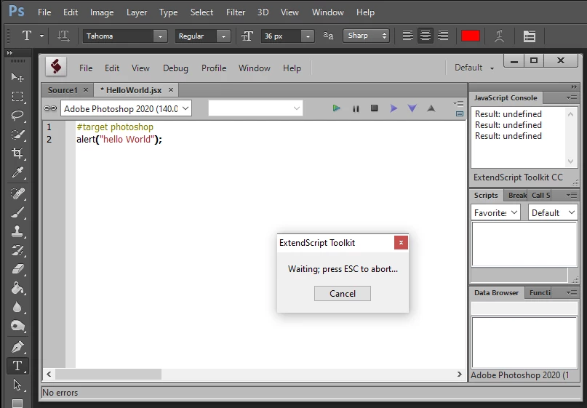This screenshot has width=587, height=408.
Task: Select the Eraser tool
Action: pos(17,269)
